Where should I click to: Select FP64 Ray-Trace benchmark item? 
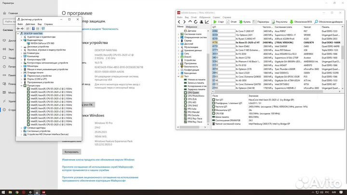coord(193,122)
